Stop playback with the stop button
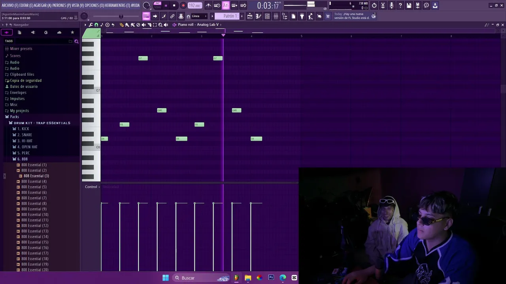 tap(174, 6)
